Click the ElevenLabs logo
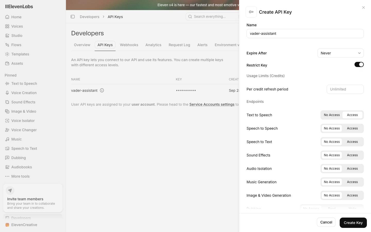This screenshot has width=371, height=232. point(19,7)
